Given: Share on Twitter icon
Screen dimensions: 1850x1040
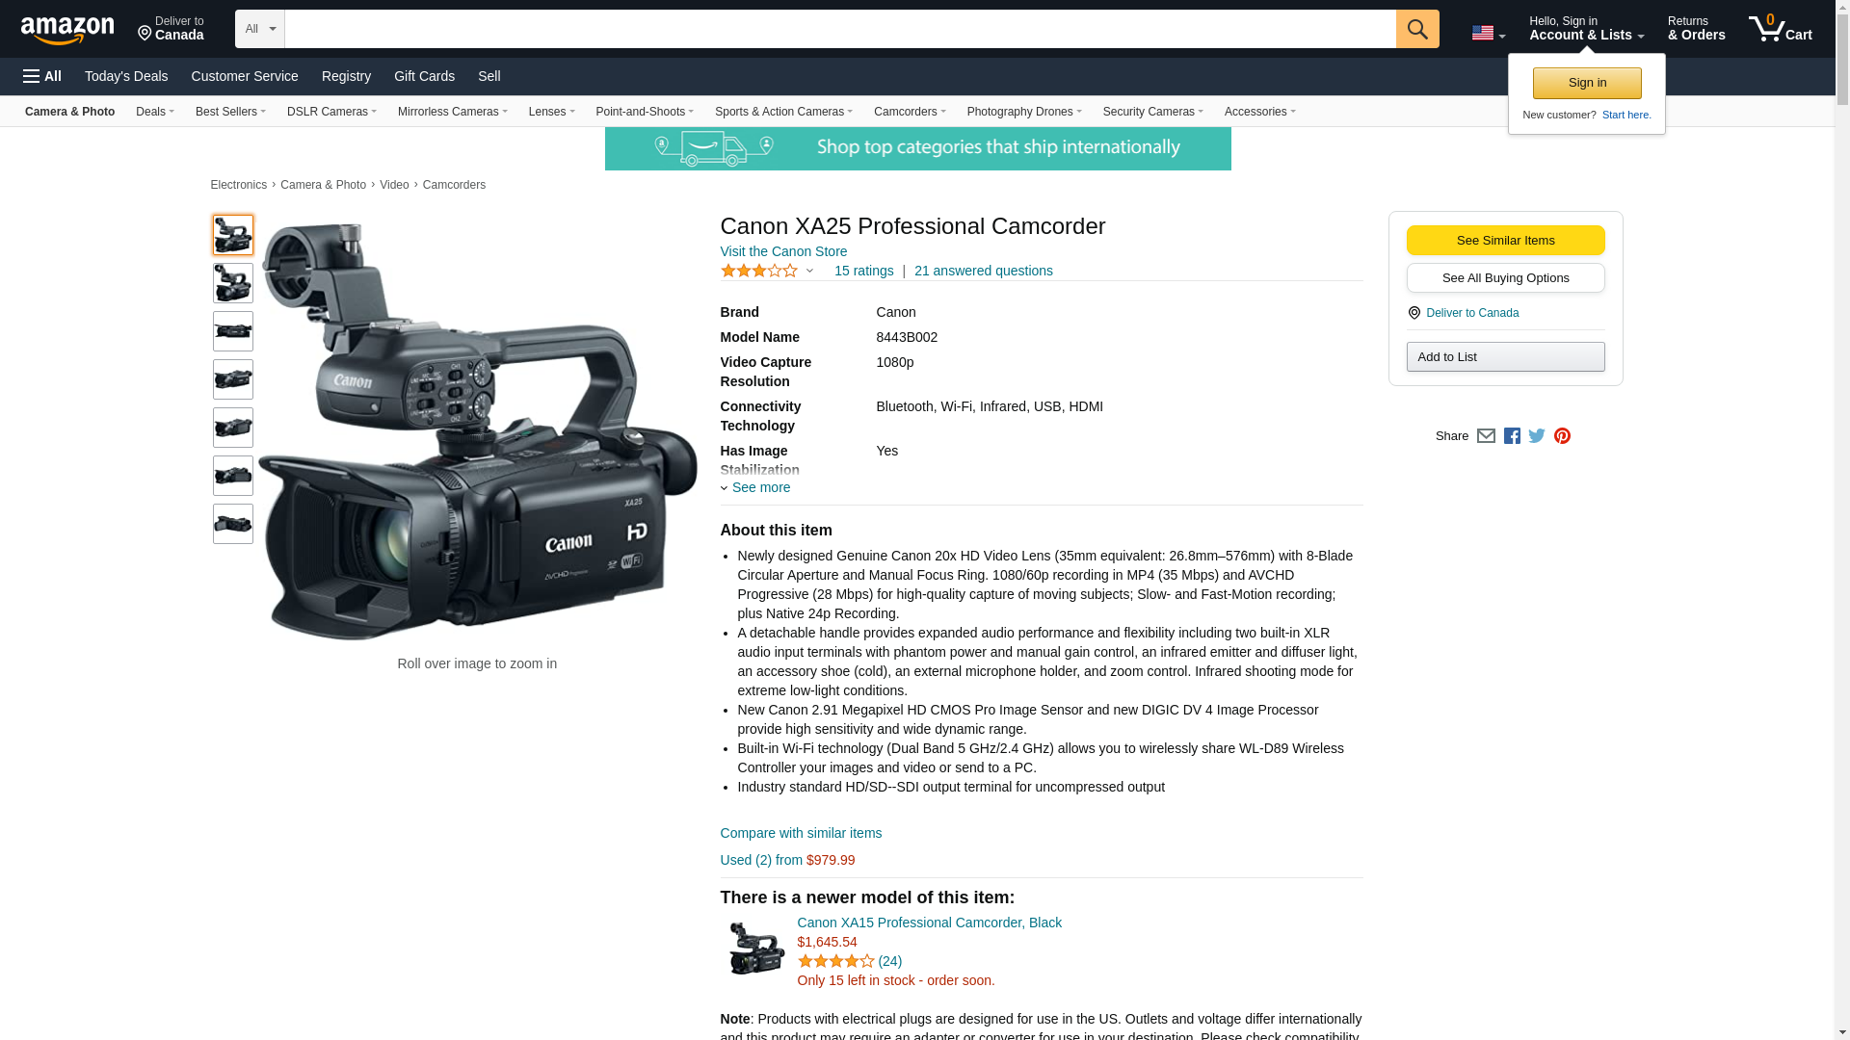Looking at the screenshot, I should [x=1537, y=436].
